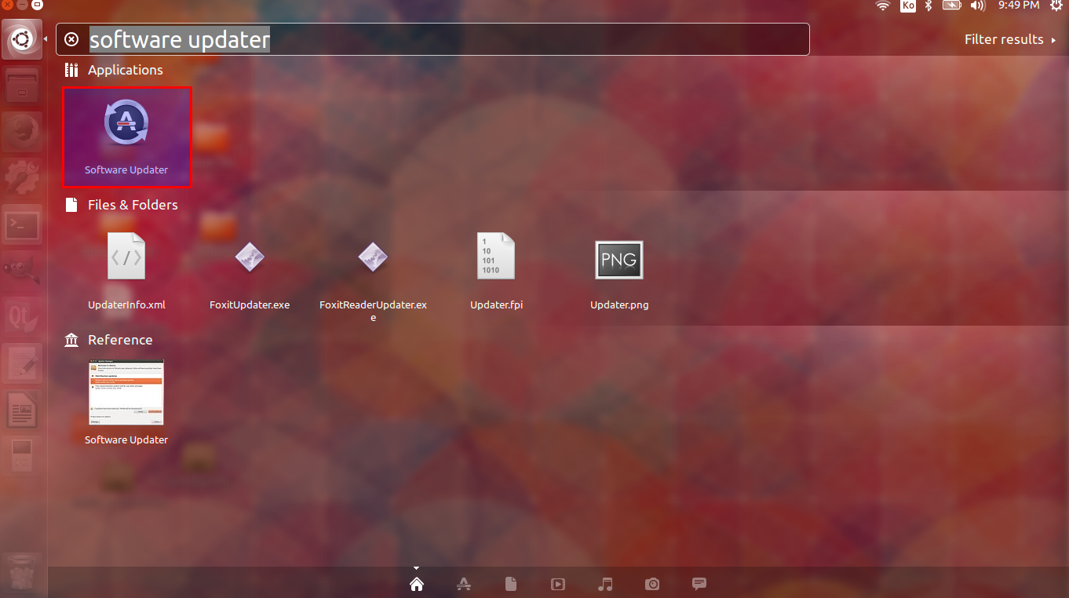Expand the Filter results panel
1069x598 pixels.
coord(1010,39)
